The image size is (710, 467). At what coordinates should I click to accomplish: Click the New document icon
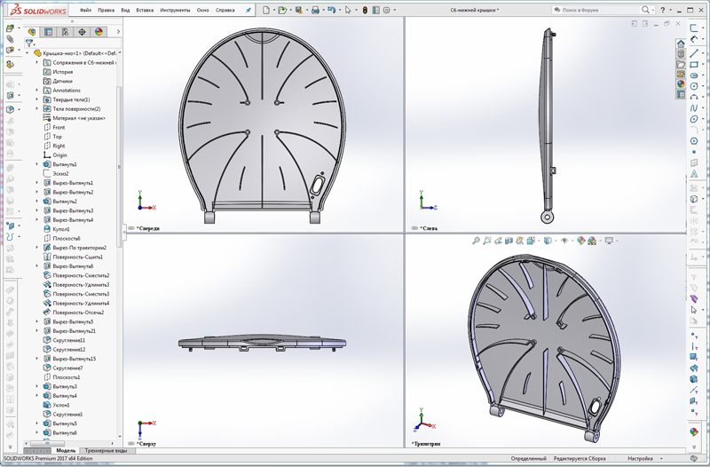[x=266, y=10]
